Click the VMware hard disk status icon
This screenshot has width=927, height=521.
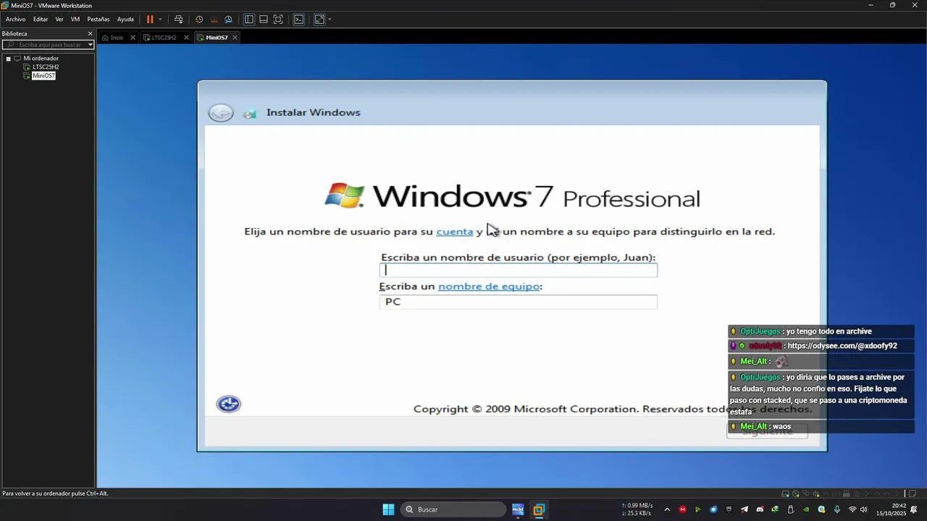[x=785, y=494]
